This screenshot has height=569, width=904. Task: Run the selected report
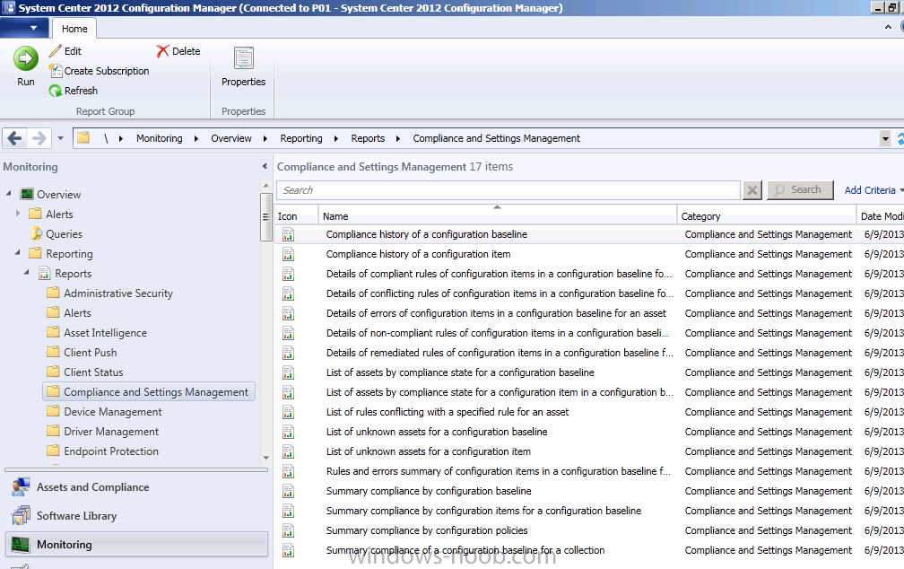pos(25,66)
